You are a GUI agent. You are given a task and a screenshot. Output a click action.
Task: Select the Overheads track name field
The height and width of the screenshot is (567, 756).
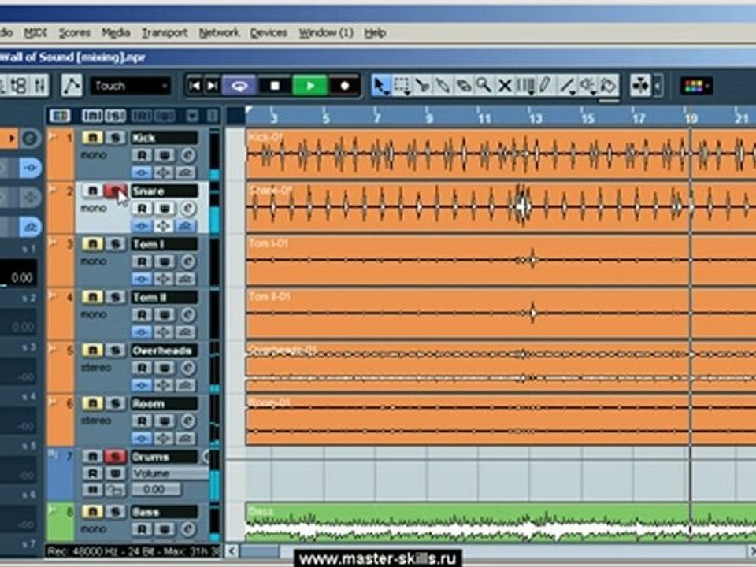point(164,350)
